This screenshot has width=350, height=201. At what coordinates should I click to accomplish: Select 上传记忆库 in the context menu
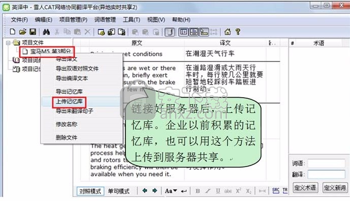tap(69, 102)
